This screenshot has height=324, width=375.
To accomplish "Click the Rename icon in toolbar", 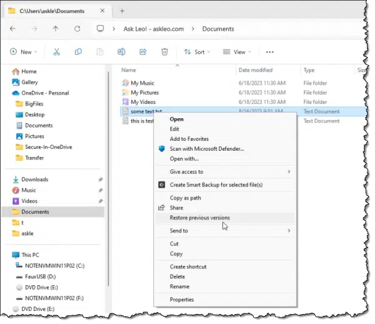I will 121,52.
